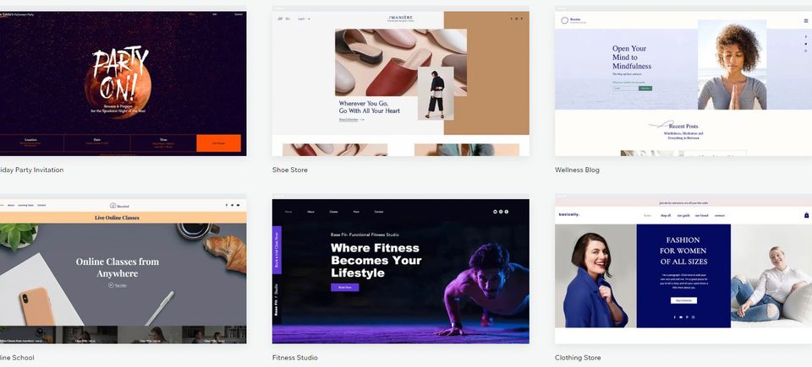Click the orange button in Party Invitation

click(218, 143)
